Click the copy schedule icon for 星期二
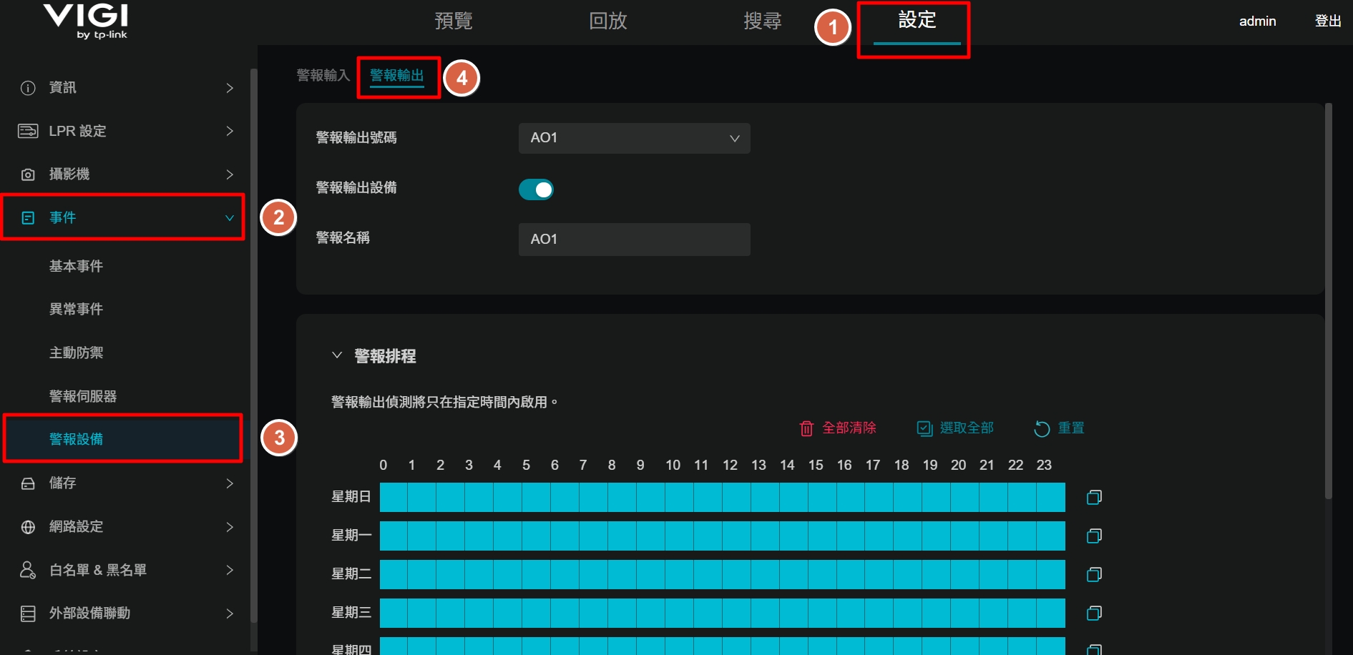This screenshot has height=655, width=1353. pyautogui.click(x=1094, y=574)
